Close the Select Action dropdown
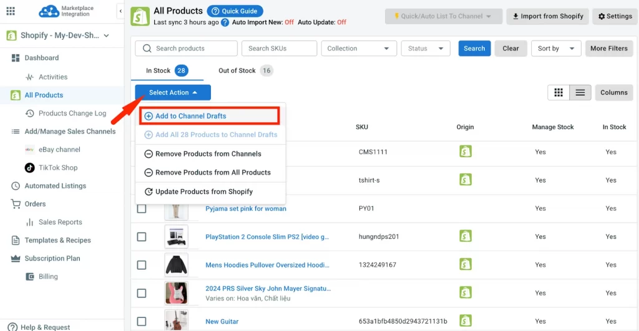 [173, 92]
